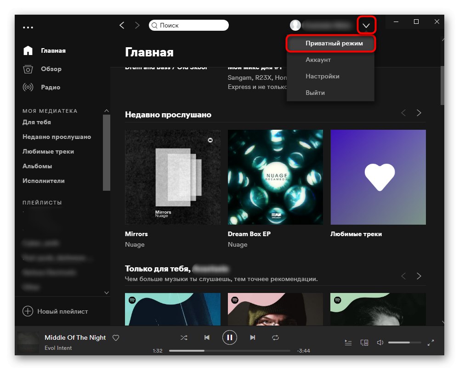Open the green recommended playlist cover

click(x=378, y=309)
